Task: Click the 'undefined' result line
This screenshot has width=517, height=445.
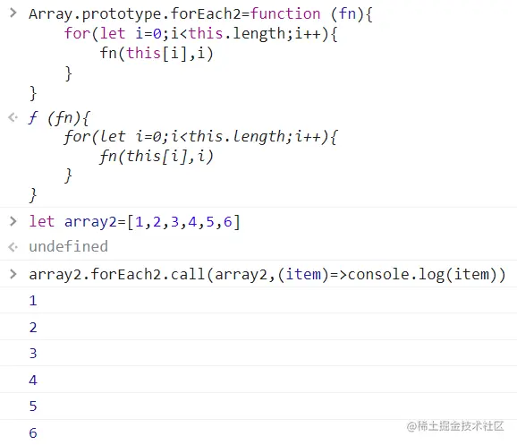Action: [68, 246]
